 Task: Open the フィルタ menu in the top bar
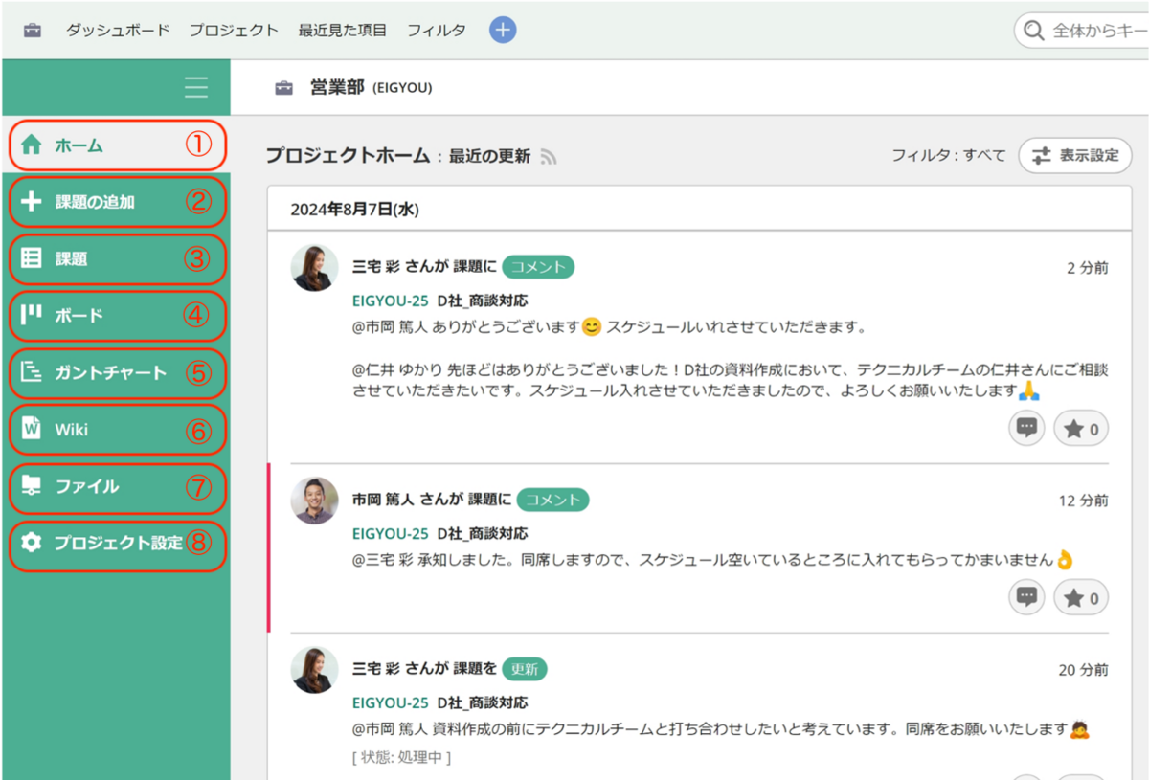click(436, 30)
